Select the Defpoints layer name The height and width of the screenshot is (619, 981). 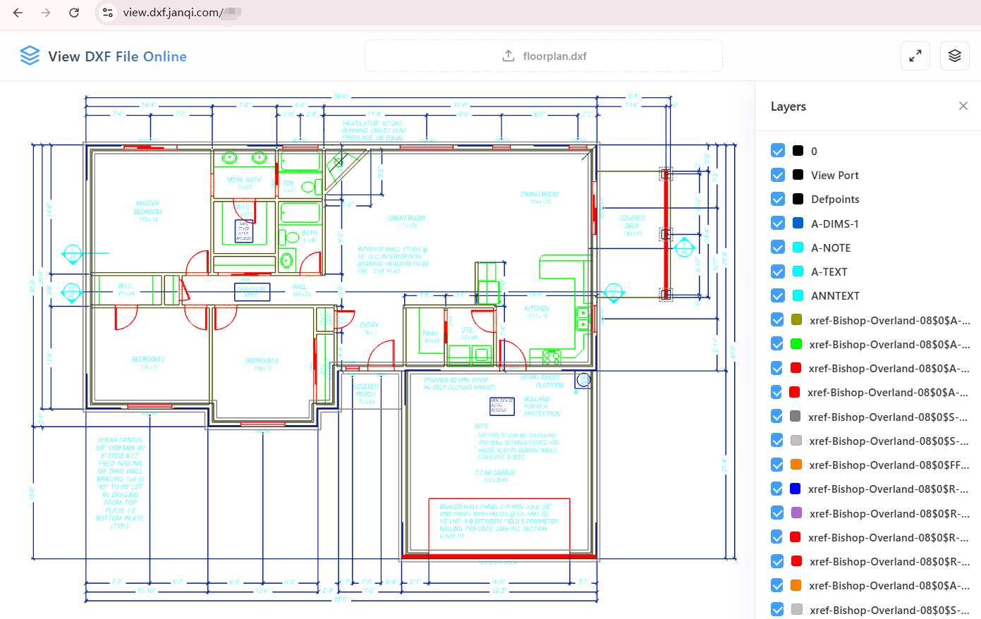pos(835,200)
